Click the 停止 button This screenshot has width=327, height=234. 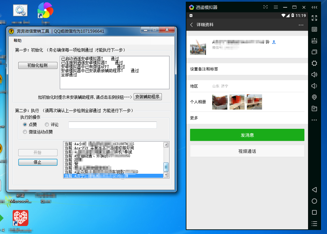38,162
